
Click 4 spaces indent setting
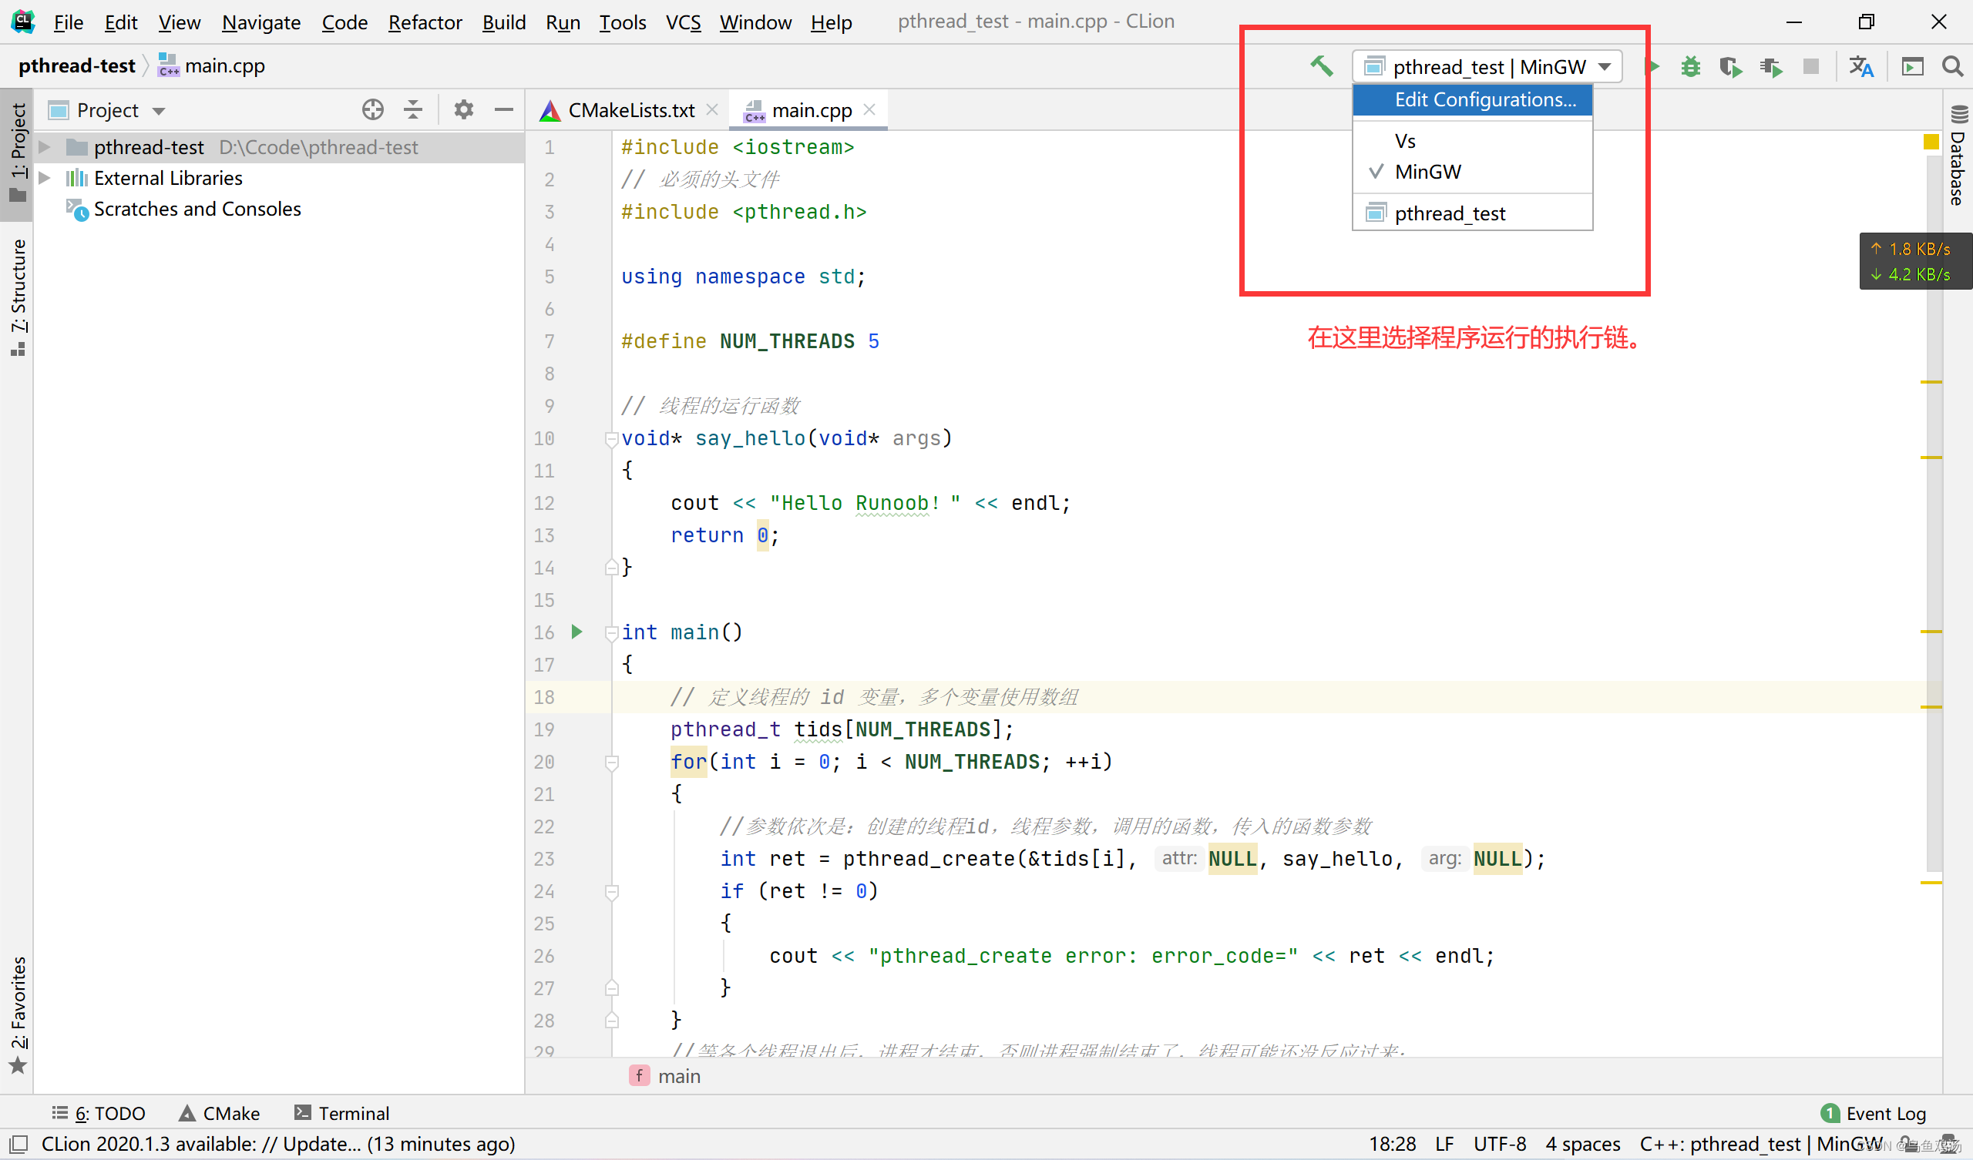coord(1582,1145)
